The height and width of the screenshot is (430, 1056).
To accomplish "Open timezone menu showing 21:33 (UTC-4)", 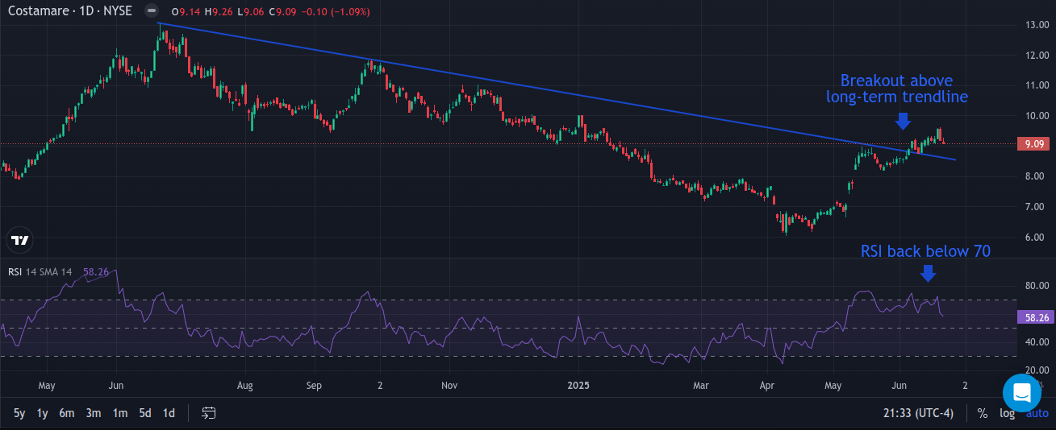I will point(920,413).
